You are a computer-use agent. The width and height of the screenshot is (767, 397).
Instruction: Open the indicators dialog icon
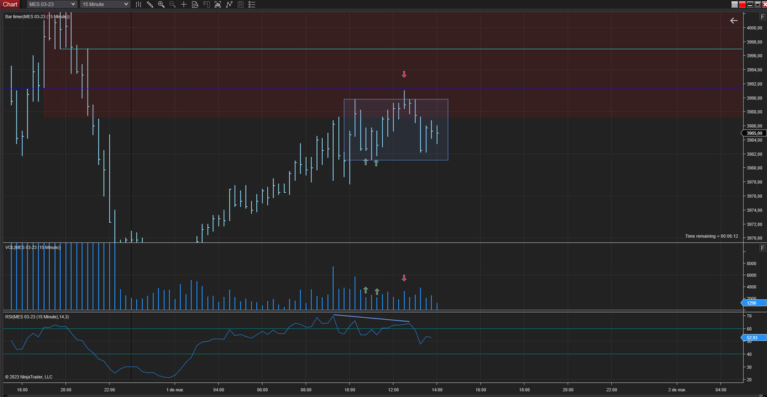click(229, 4)
